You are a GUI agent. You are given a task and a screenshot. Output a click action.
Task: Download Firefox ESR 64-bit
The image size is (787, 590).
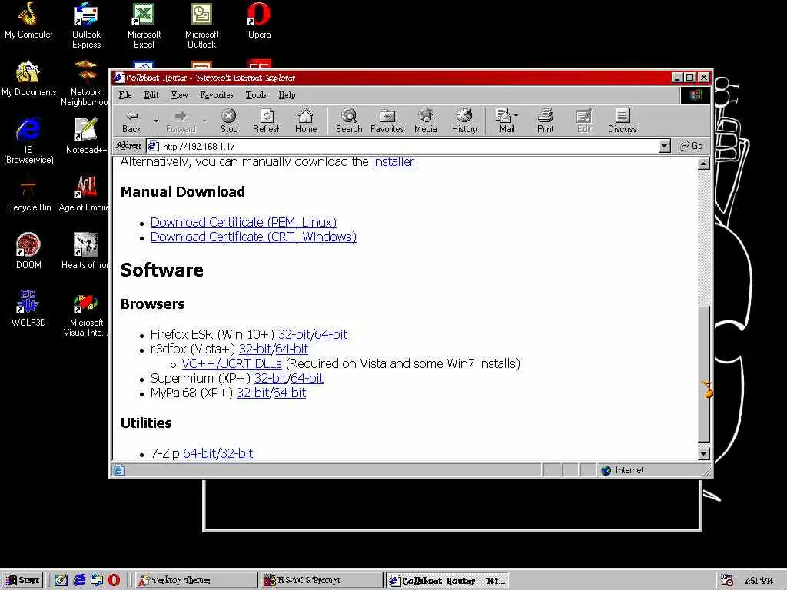330,334
